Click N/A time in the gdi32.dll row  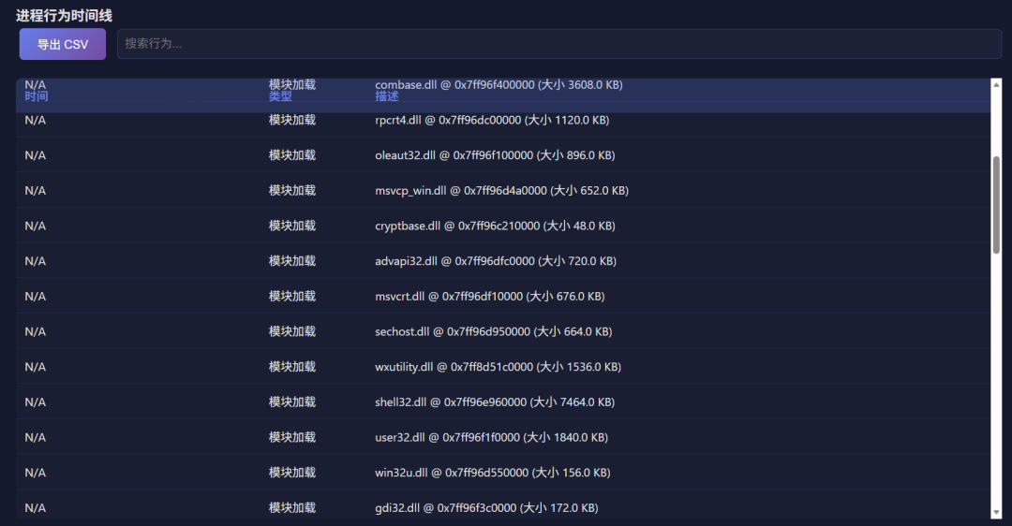point(36,508)
